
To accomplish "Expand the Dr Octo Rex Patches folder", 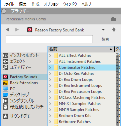I will pyautogui.click(x=50, y=74).
